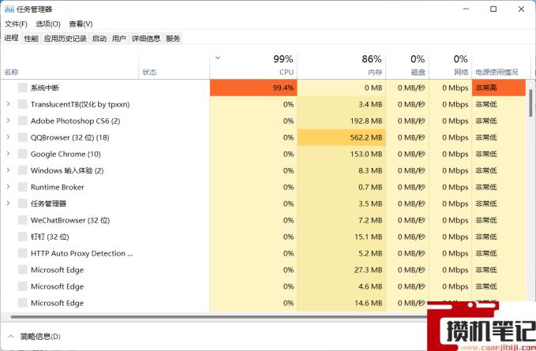Sort by the 名称 column header
The image size is (536, 351).
coord(69,66)
